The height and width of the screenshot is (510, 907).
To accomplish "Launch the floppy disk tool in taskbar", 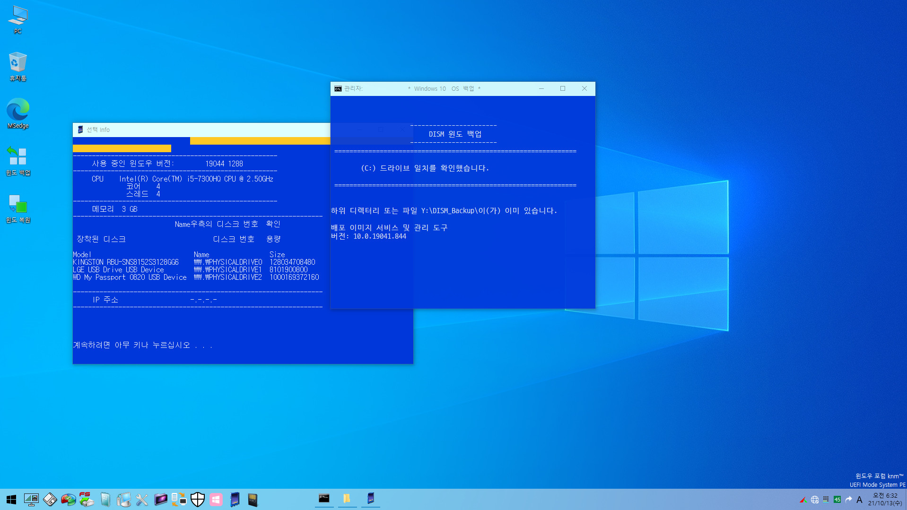I will coord(50,500).
